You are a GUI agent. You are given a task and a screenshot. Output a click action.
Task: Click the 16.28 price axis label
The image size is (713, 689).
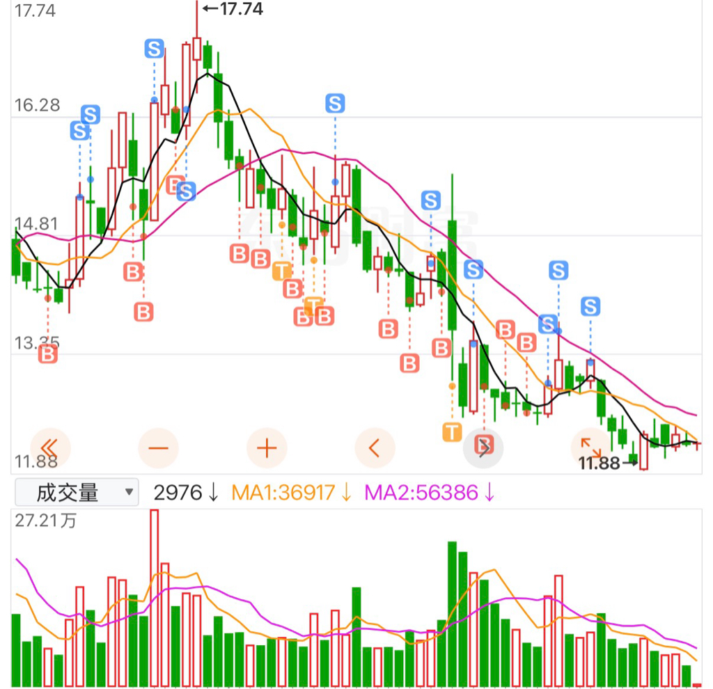(37, 105)
